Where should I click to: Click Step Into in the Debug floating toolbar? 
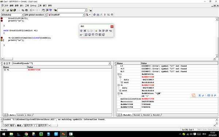[x=100, y=31]
